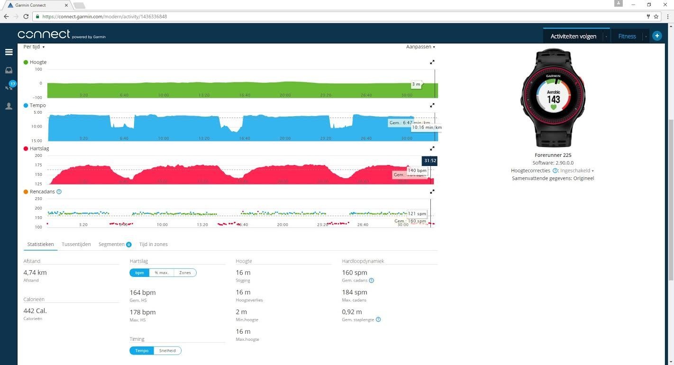Click the 442 Cal. calories value
Image resolution: width=674 pixels, height=365 pixels.
(x=35, y=311)
